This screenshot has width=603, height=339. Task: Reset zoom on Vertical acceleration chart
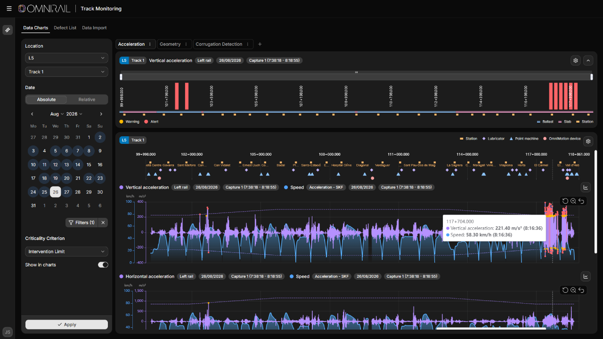pos(565,201)
